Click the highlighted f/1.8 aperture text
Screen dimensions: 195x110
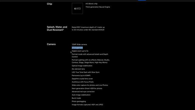pos(77,48)
